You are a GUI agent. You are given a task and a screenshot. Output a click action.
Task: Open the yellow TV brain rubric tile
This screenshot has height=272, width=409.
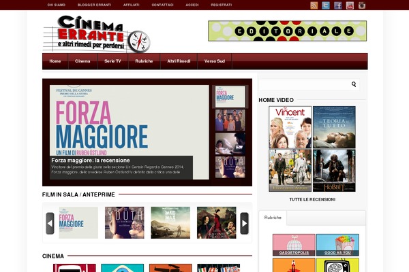point(337,265)
